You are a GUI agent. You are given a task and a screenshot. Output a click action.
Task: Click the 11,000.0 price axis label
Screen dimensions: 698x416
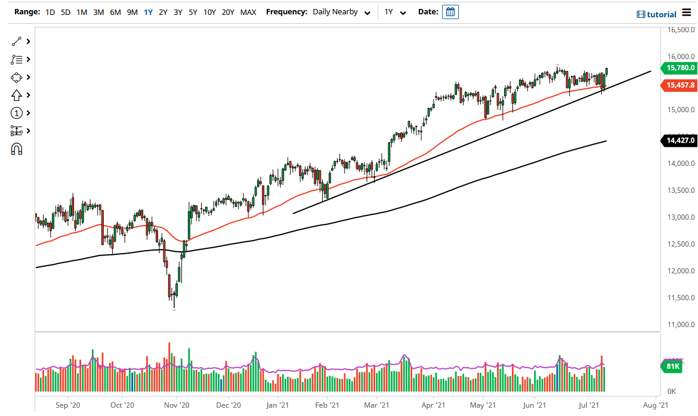681,325
